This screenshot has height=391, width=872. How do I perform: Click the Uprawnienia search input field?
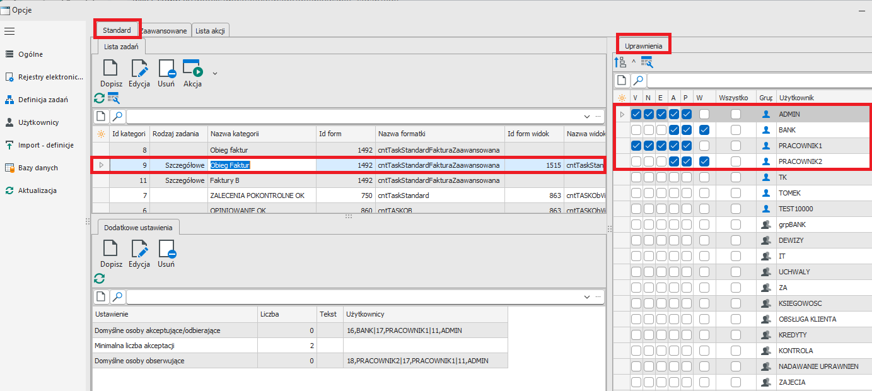pos(757,81)
